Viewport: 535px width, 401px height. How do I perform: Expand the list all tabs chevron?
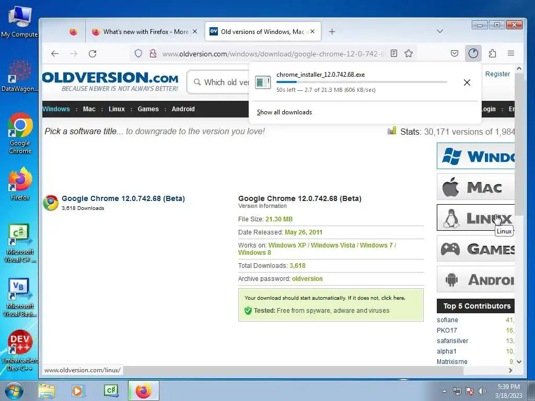coord(440,31)
